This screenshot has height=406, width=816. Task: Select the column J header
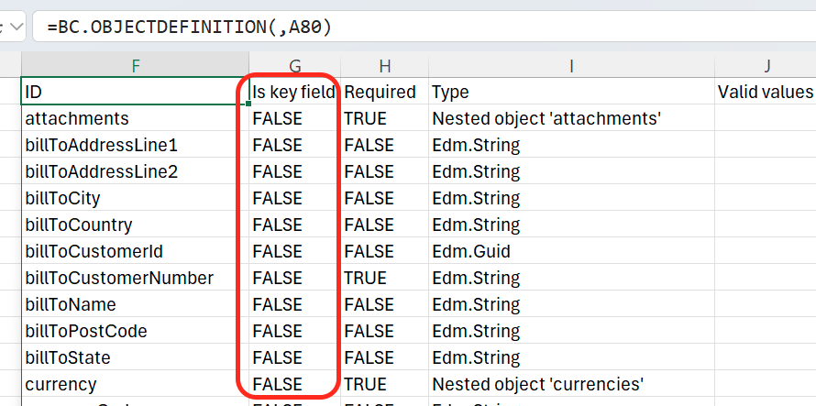(766, 65)
